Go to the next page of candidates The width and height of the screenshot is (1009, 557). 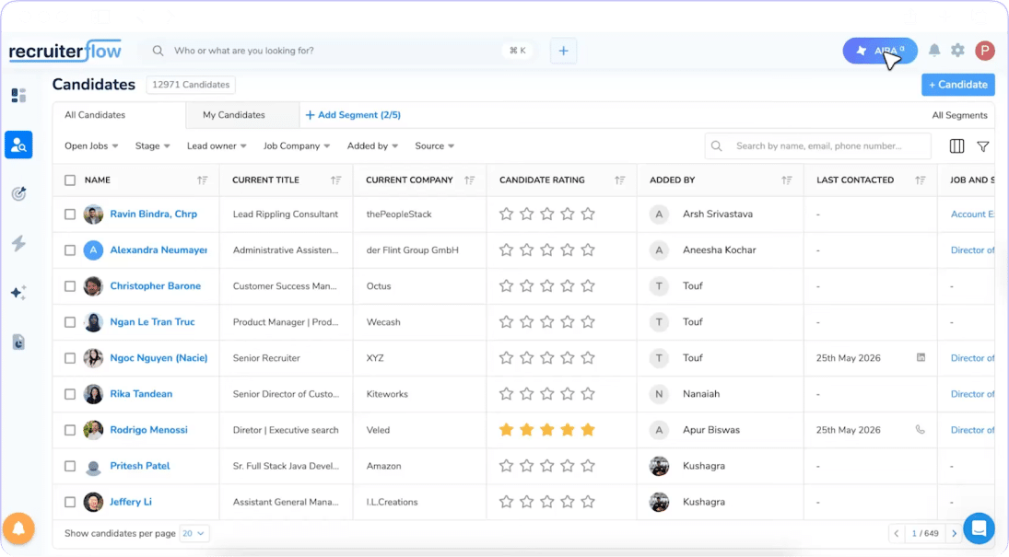(x=955, y=533)
